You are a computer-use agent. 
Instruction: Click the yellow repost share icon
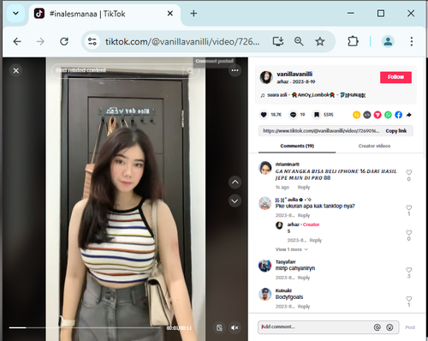[356, 115]
